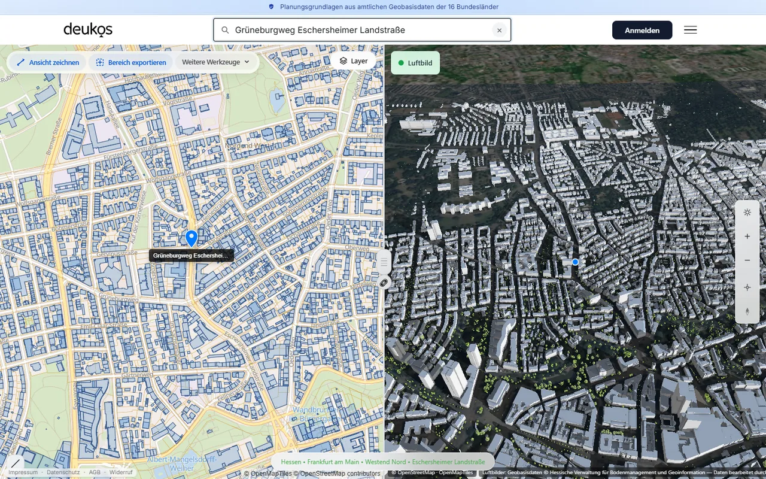This screenshot has height=479, width=766.
Task: Open the Layer panel
Action: (x=353, y=61)
